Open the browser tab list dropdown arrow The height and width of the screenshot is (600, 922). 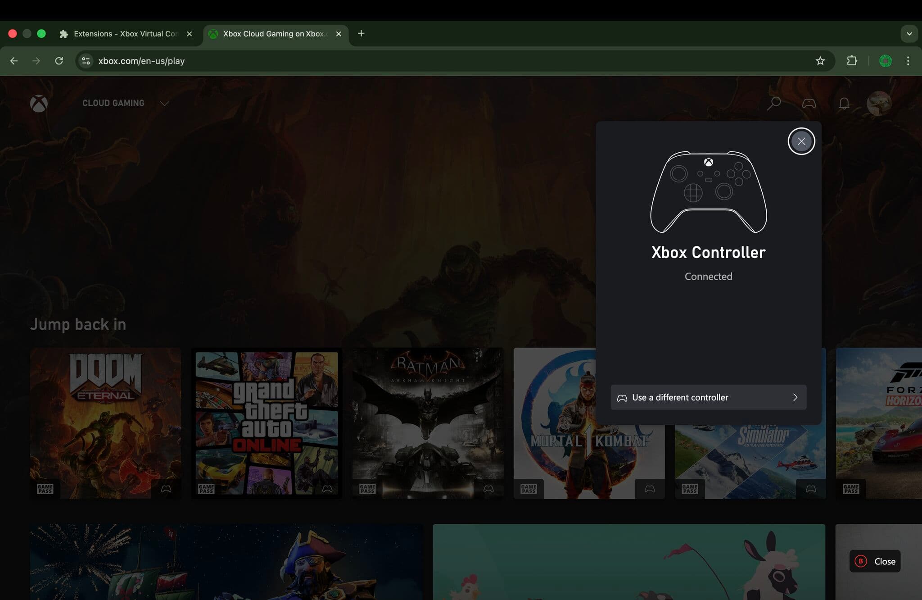click(x=909, y=34)
